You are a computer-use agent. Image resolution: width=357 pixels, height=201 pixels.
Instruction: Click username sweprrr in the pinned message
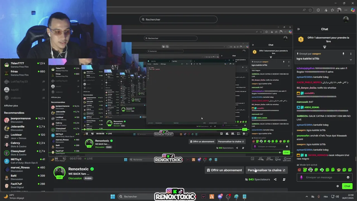coord(317,54)
